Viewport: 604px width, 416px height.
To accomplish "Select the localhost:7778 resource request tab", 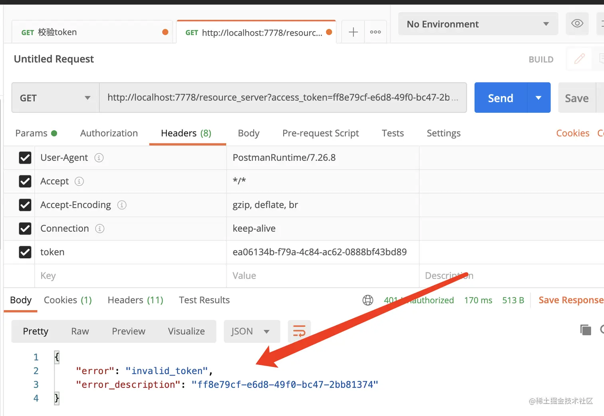I will (x=256, y=32).
